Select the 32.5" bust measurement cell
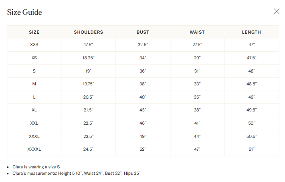This screenshot has width=285, height=182. [x=143, y=45]
